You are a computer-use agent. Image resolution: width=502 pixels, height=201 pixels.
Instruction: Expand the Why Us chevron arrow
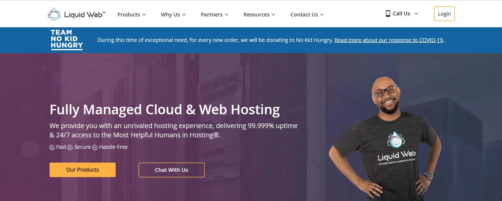point(184,15)
